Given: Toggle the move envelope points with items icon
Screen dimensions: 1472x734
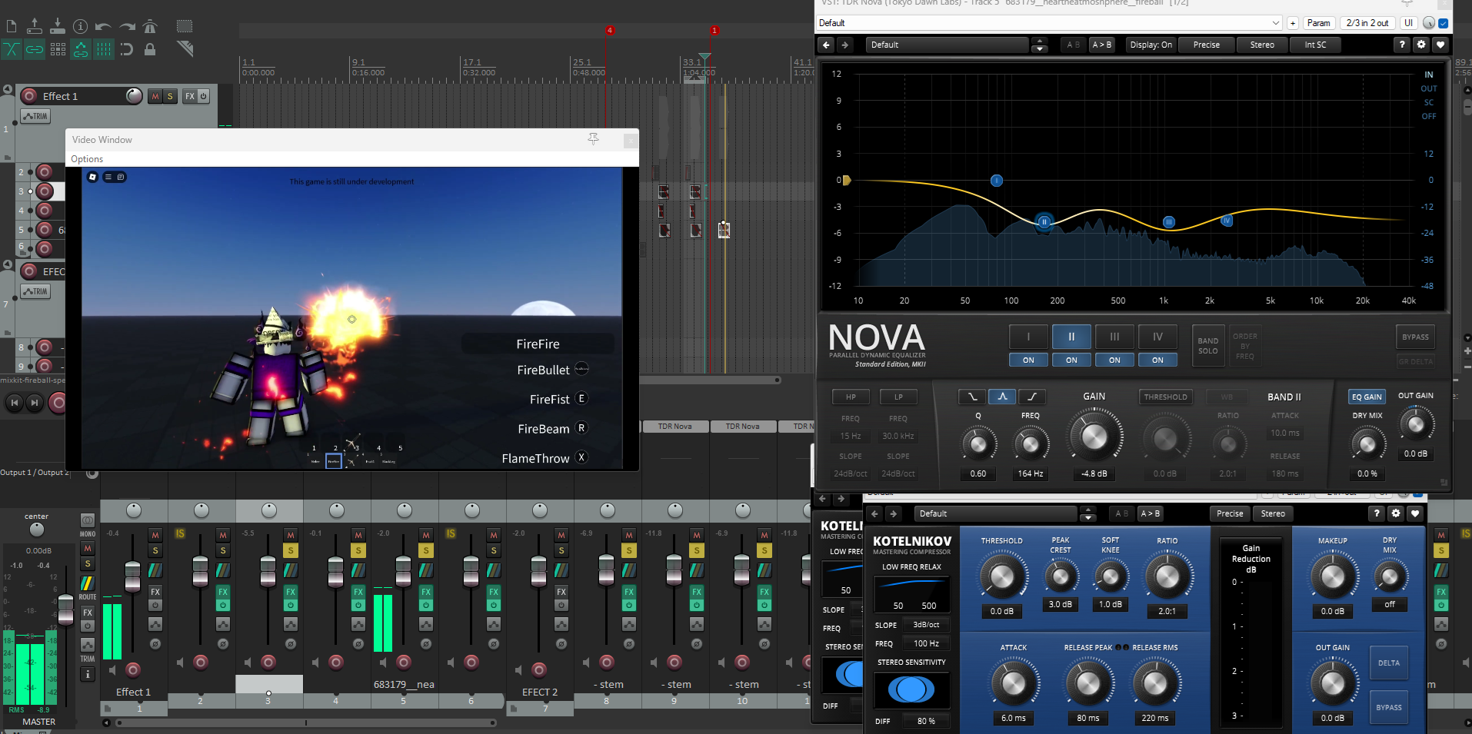Looking at the screenshot, I should 81,50.
